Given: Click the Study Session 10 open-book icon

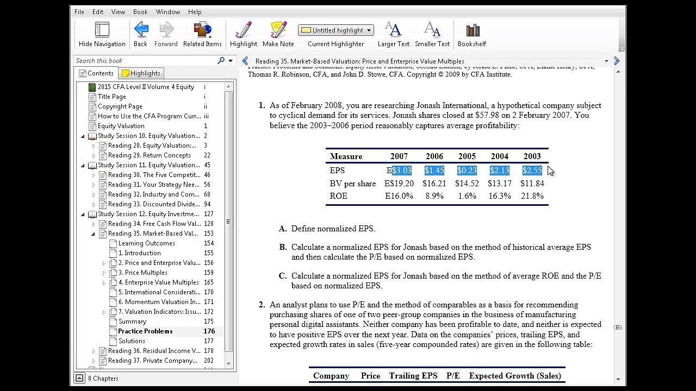Looking at the screenshot, I should coord(92,136).
